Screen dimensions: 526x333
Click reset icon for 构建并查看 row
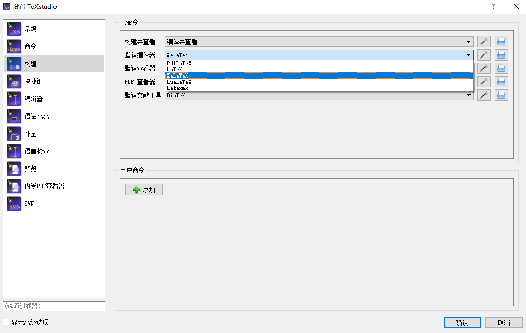pos(501,42)
